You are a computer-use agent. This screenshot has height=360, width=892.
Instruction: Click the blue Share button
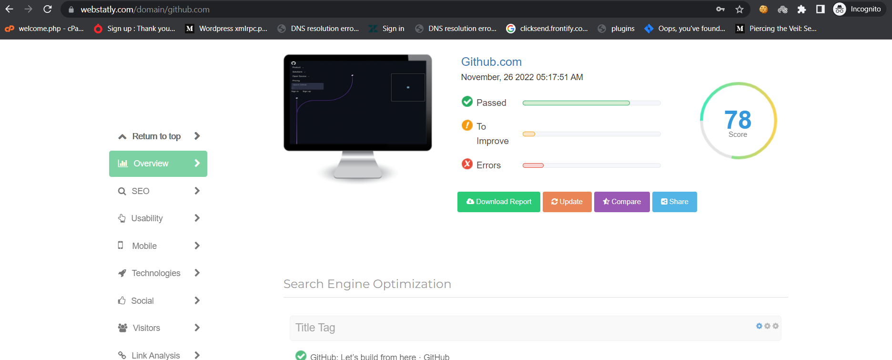675,202
